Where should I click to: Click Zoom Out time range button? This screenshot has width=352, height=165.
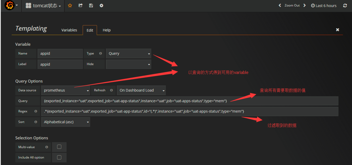pyautogui.click(x=292, y=5)
